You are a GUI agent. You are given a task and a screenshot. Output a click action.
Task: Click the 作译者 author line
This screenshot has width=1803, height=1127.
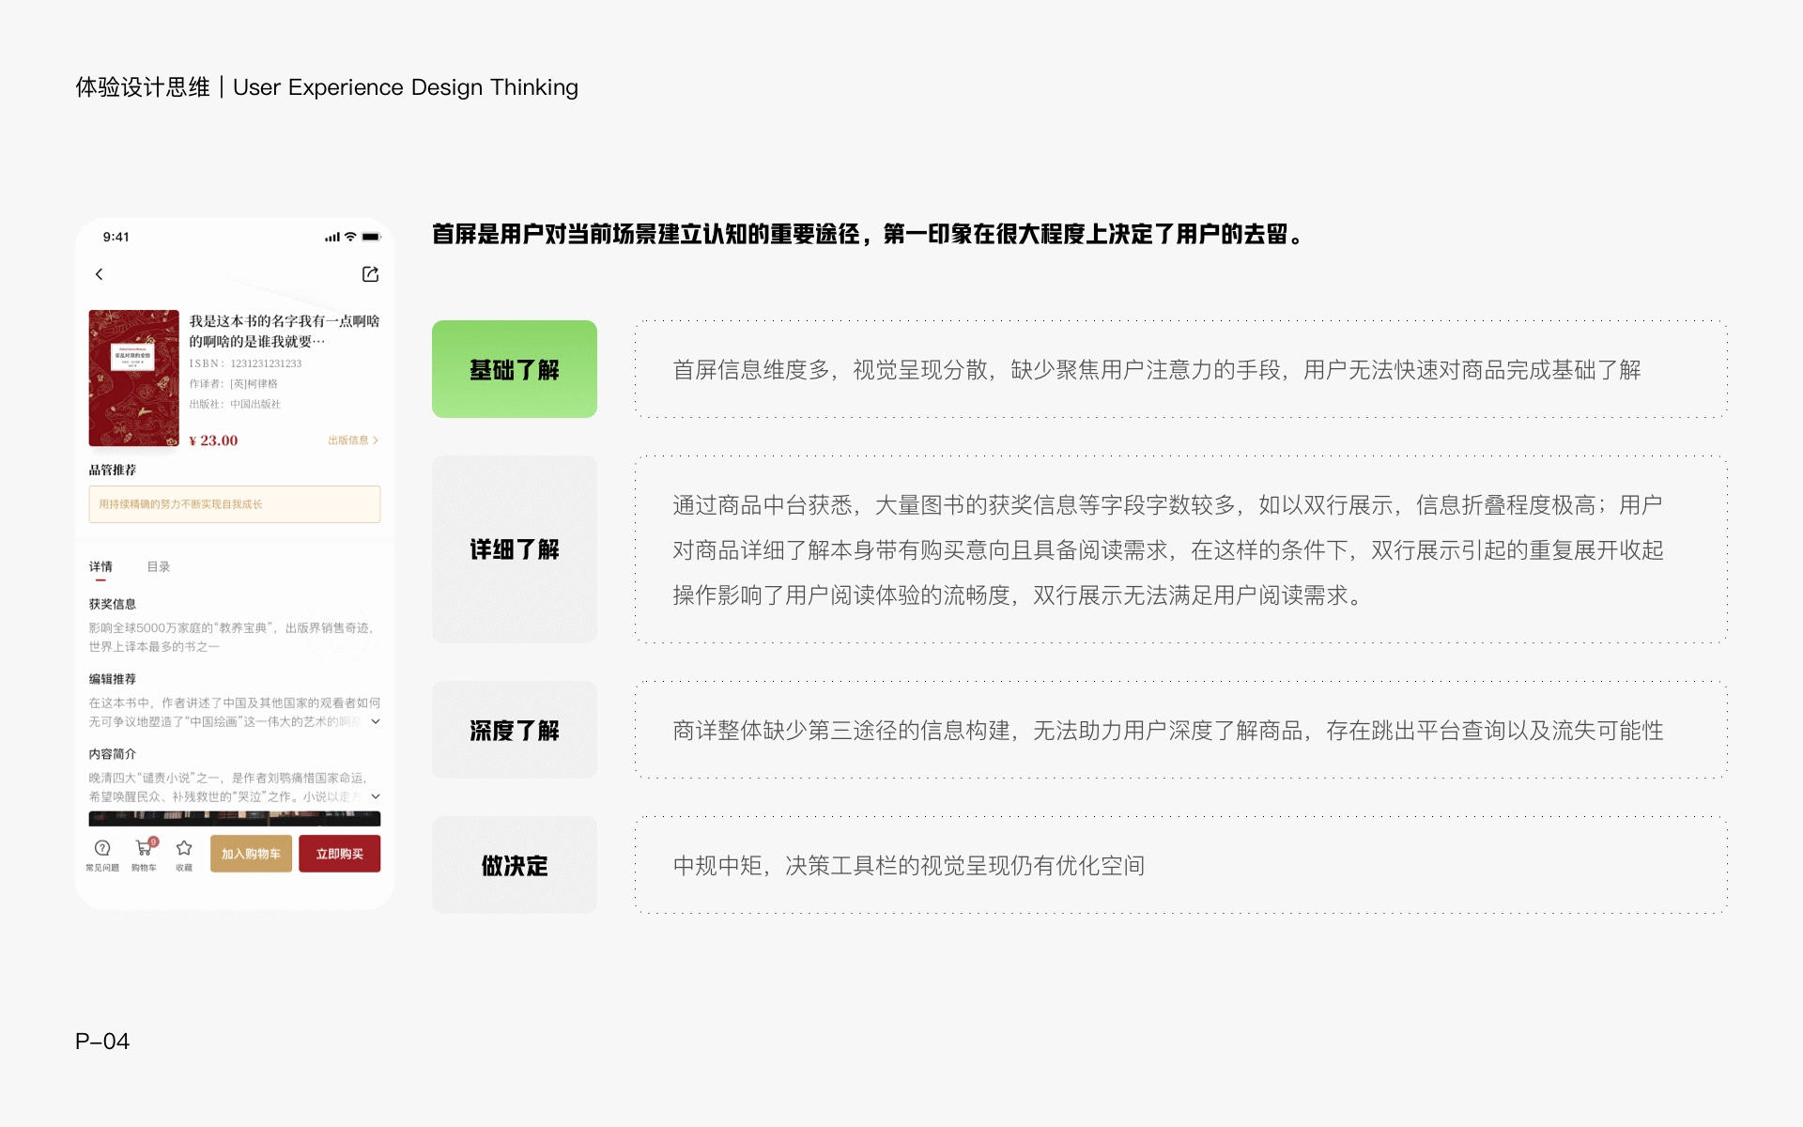(234, 383)
